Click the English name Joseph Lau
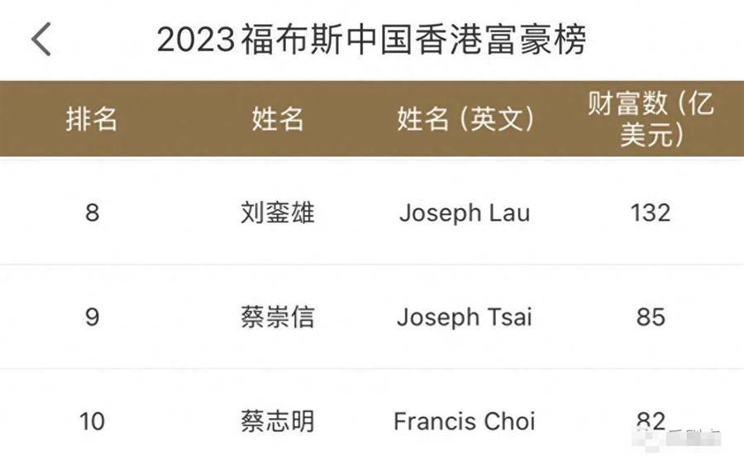Screen dimensions: 744x470 tap(465, 213)
